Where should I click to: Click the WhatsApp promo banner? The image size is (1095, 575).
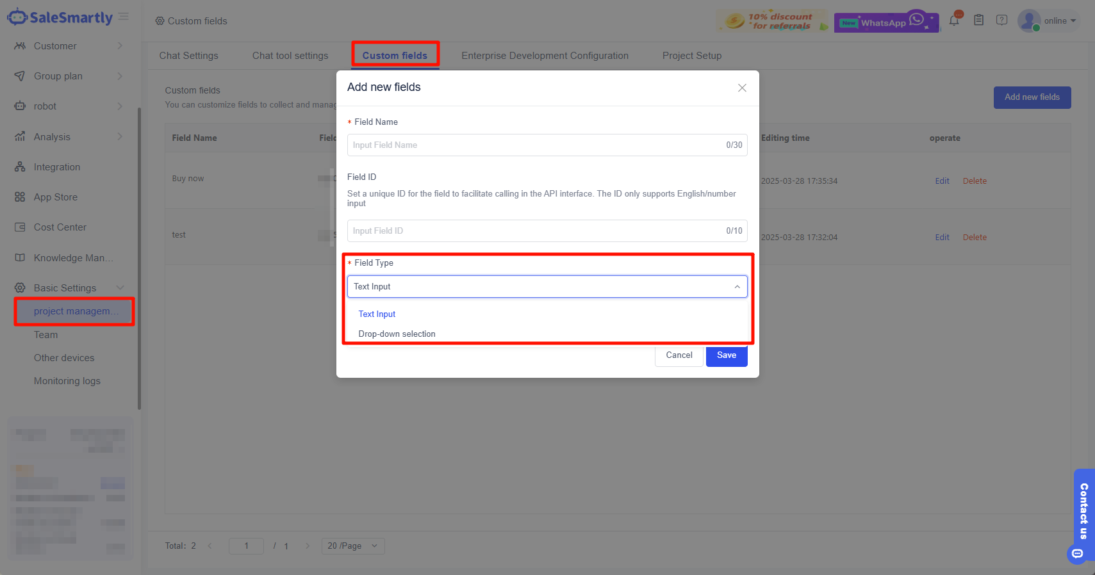coord(886,22)
